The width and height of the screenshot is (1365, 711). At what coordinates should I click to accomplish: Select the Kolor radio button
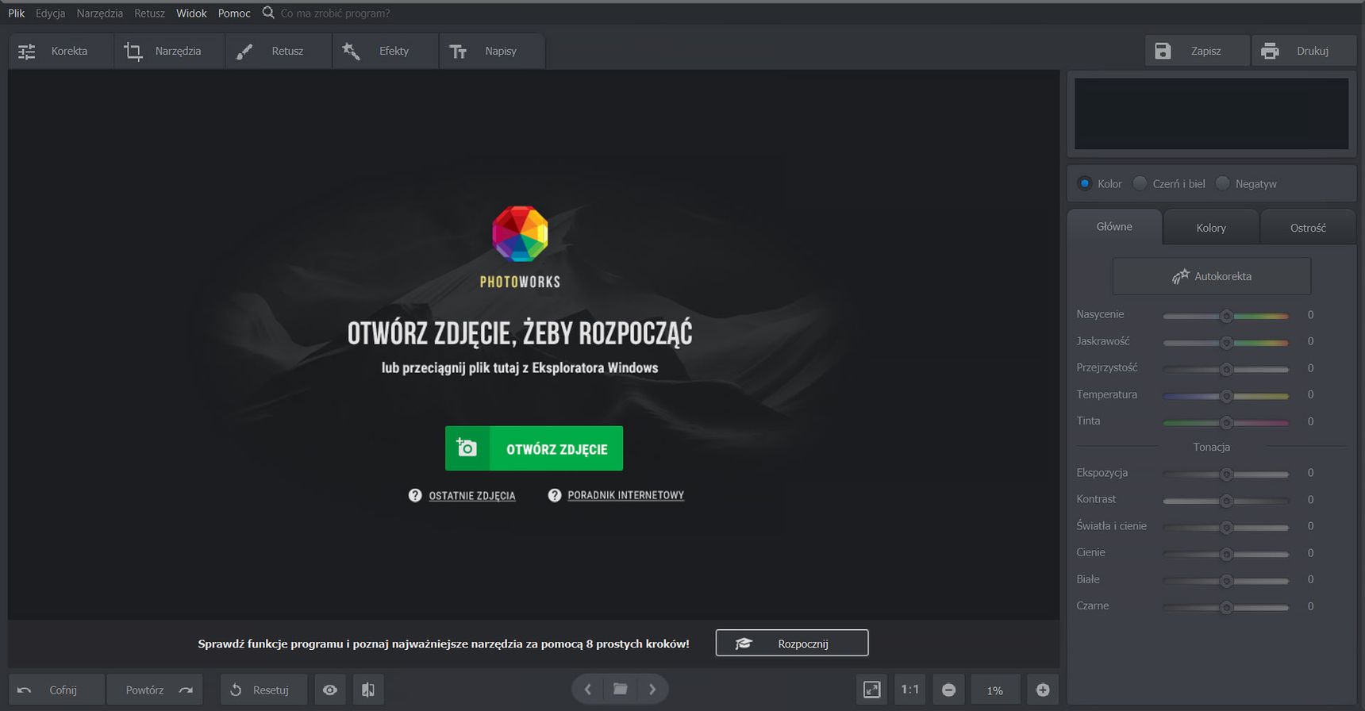[x=1084, y=183]
